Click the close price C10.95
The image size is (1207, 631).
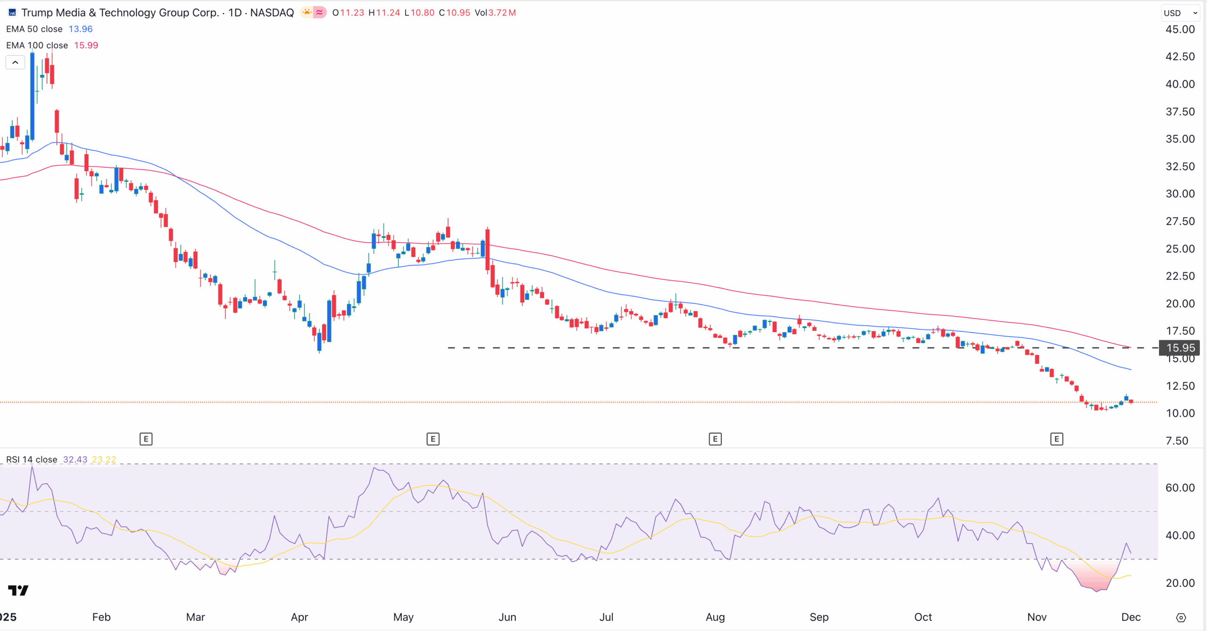455,13
